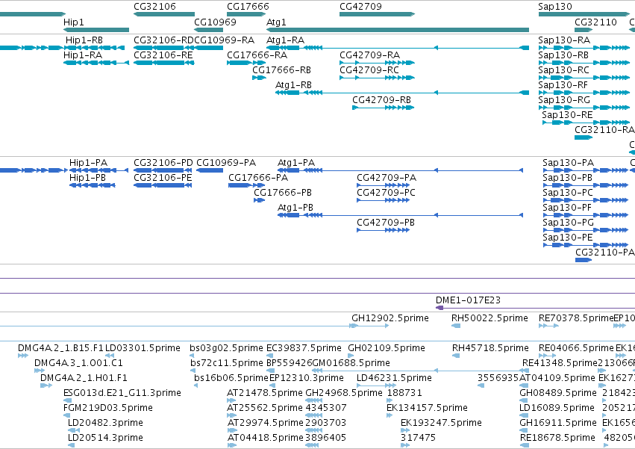Image resolution: width=635 pixels, height=449 pixels.
Task: Select EST RE70378.5prime
Action: pos(576,318)
